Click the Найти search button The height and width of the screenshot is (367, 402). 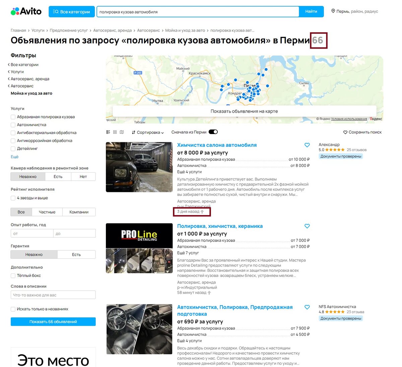point(311,11)
